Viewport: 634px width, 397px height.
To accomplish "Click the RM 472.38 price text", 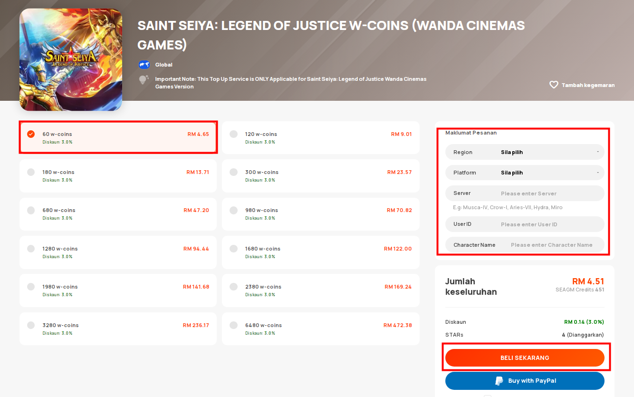I will [x=398, y=325].
